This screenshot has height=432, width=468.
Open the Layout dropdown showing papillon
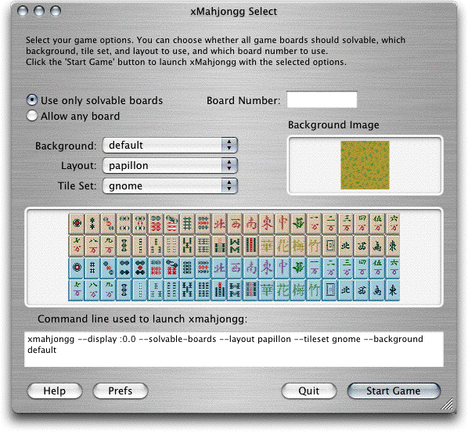click(170, 166)
